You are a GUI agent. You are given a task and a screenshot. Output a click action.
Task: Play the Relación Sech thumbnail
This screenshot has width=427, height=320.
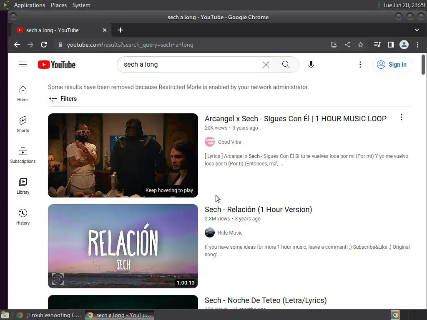(123, 246)
